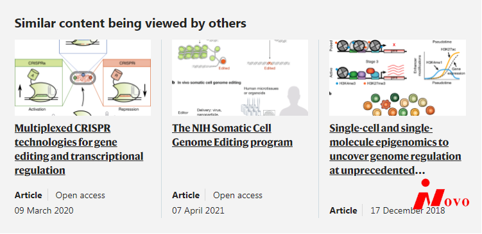The height and width of the screenshot is (234, 482).
Task: Click 'Article' label under NIH Somatic Cell card
Action: pyautogui.click(x=185, y=195)
